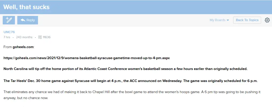Screen dimensions: 272x107
Task: Click the post count comment icon
Action: tap(40, 37)
